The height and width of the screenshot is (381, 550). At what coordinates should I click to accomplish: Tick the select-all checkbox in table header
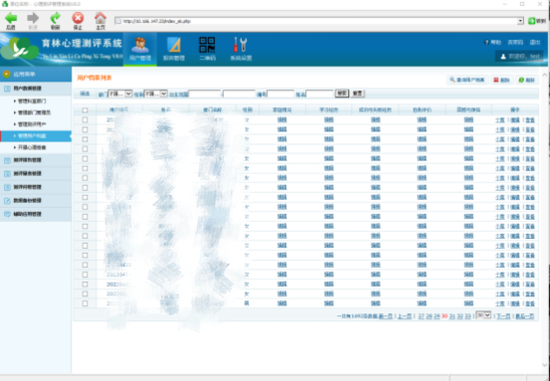(x=85, y=110)
